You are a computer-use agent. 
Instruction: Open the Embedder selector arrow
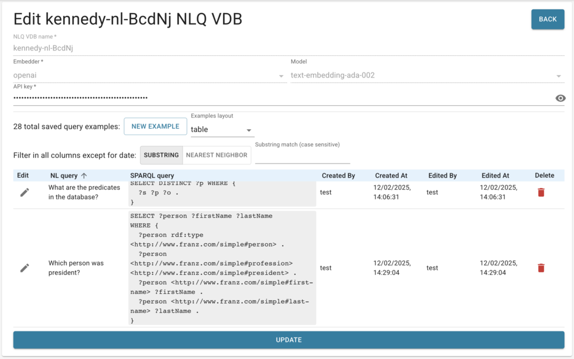tap(280, 75)
